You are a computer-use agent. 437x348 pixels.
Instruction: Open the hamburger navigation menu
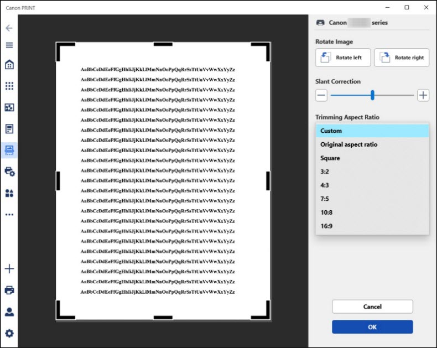[x=9, y=45]
